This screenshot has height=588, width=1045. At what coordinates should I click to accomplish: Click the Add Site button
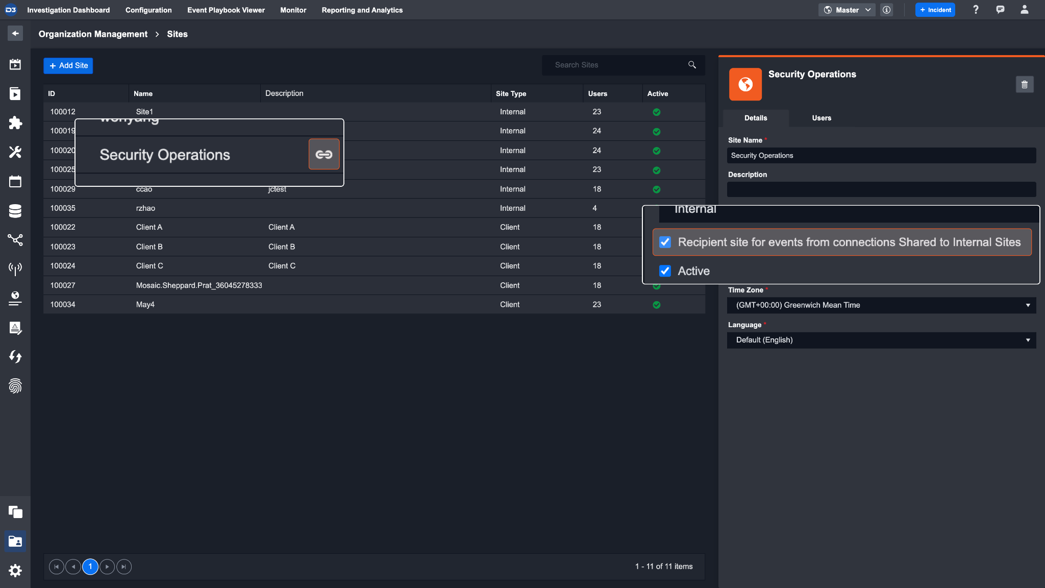pyautogui.click(x=68, y=65)
